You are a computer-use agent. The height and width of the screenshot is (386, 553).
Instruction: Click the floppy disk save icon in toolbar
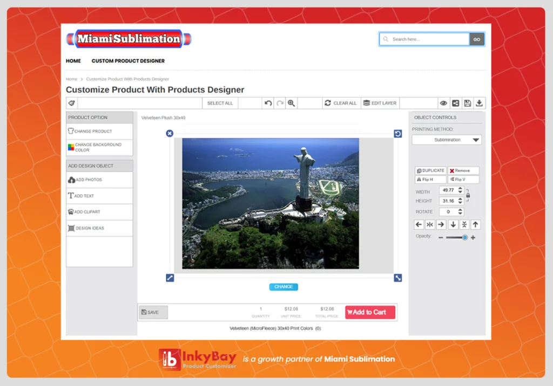click(x=468, y=103)
